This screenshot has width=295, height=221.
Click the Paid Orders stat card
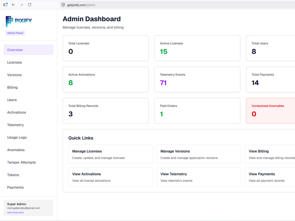coord(197,111)
